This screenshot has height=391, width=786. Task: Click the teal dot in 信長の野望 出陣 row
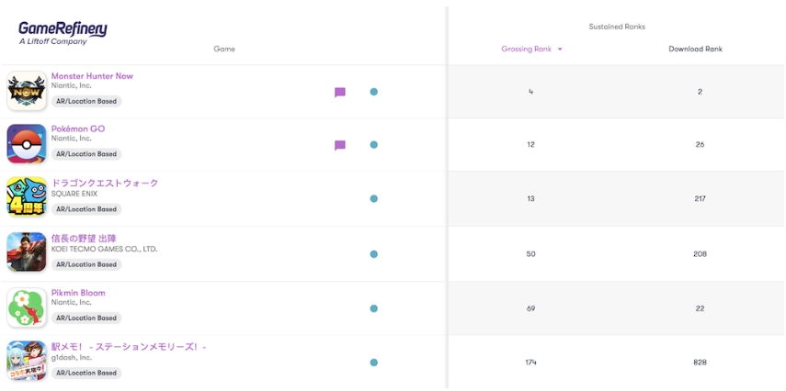point(373,254)
